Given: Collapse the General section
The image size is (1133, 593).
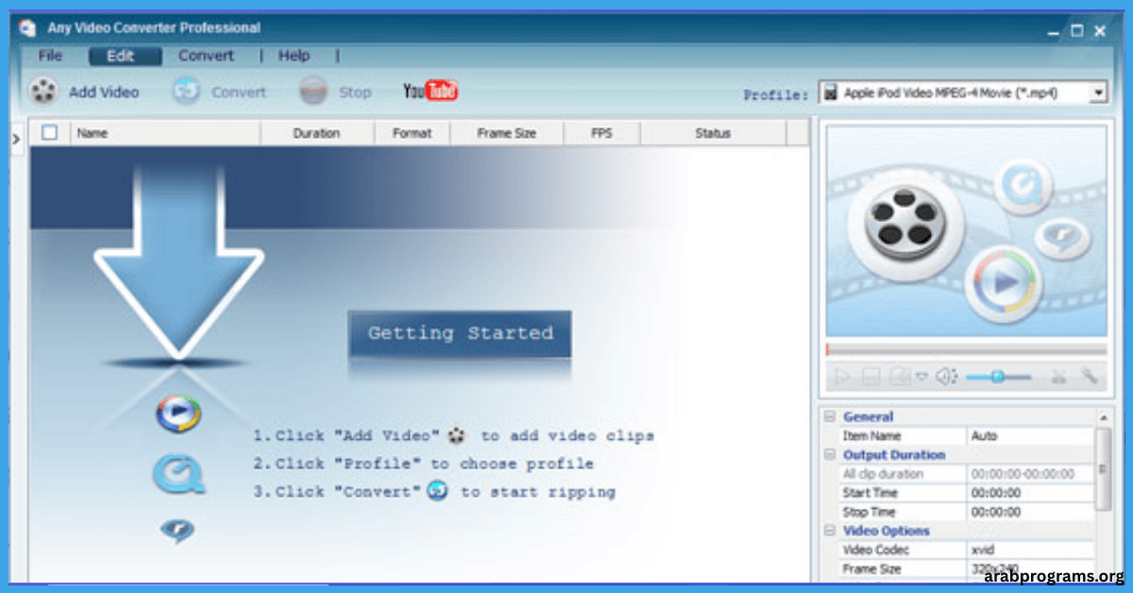Looking at the screenshot, I should click(830, 416).
